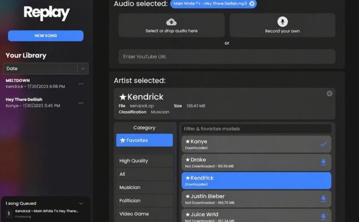This screenshot has width=359, height=222.
Task: Select the Kanye model row
Action: point(256,144)
